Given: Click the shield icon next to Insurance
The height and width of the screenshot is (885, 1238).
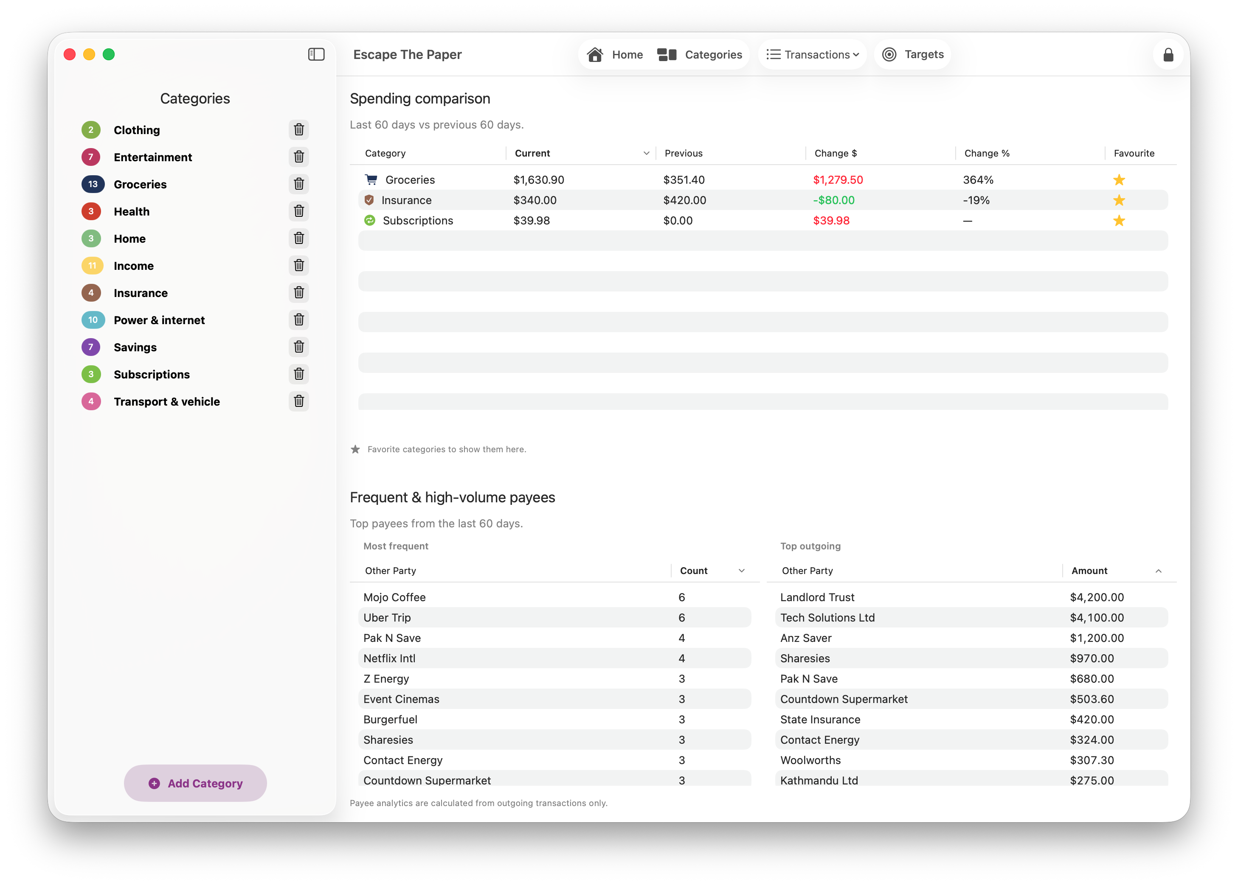Looking at the screenshot, I should (370, 200).
